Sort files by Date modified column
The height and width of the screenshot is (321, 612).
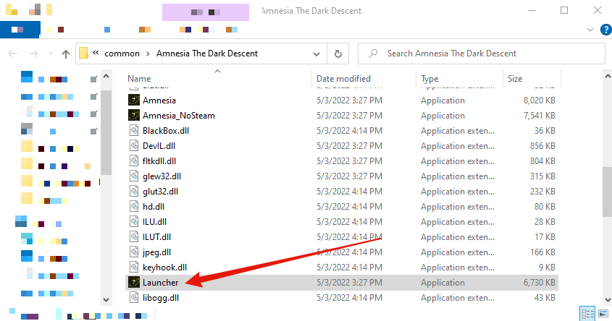tap(343, 79)
